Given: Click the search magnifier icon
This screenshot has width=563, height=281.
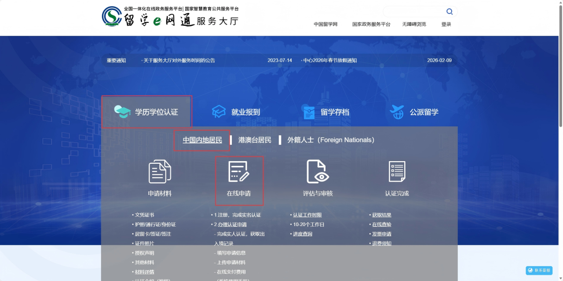Looking at the screenshot, I should click(x=449, y=11).
